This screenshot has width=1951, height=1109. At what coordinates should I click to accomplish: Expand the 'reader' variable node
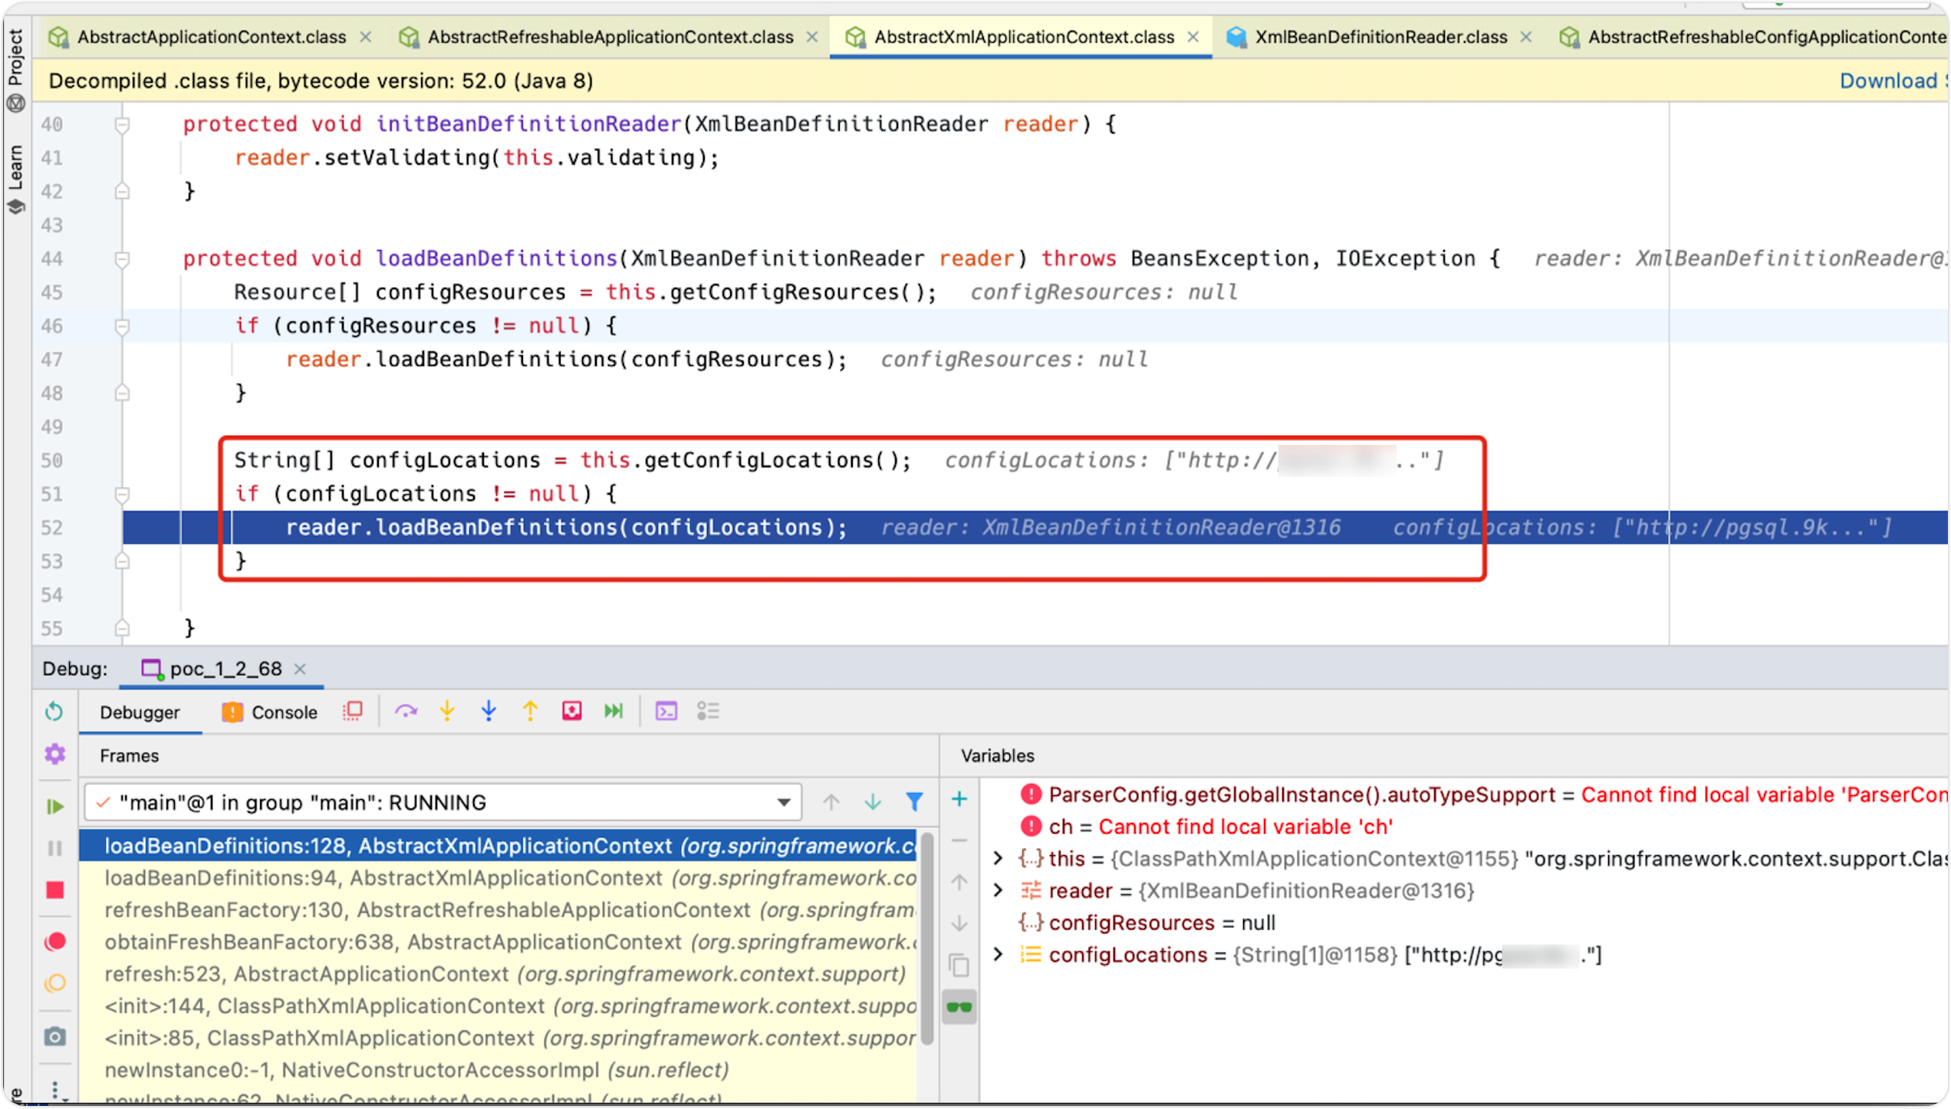[998, 891]
